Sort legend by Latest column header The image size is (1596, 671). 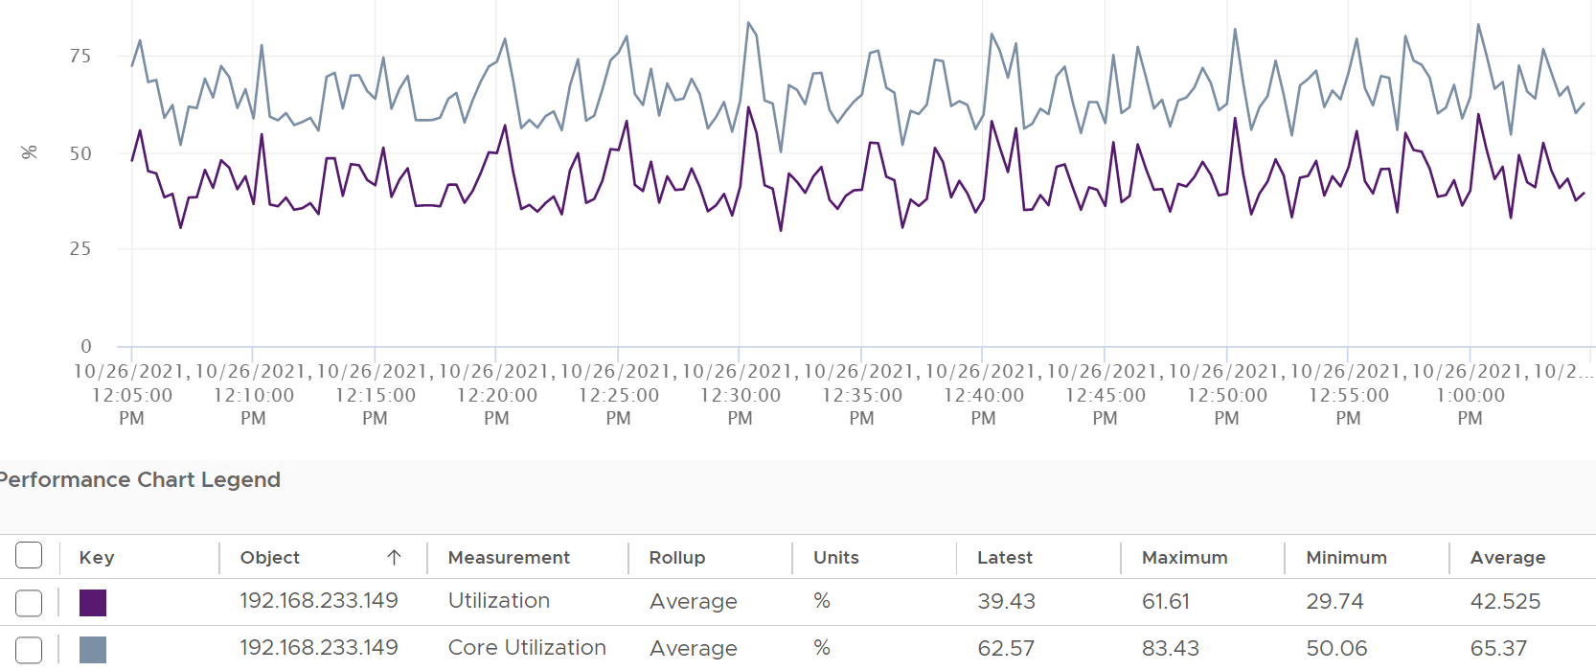coord(1005,557)
